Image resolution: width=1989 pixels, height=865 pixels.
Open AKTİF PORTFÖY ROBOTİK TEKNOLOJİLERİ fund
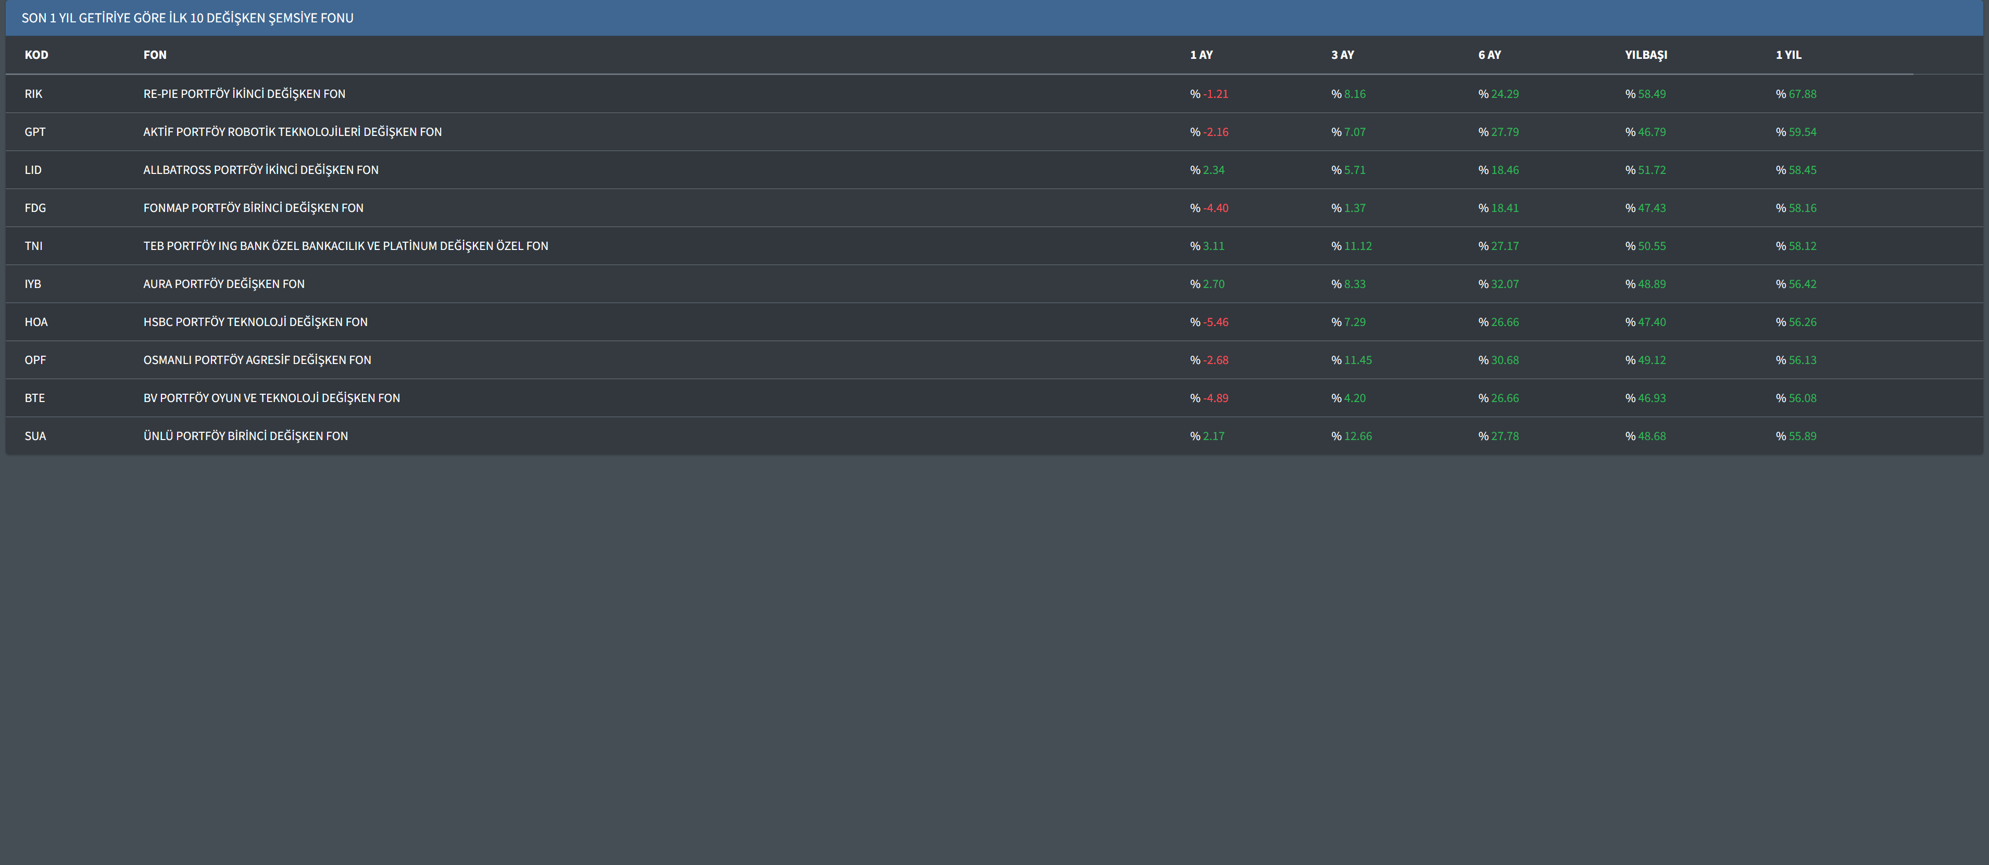[292, 132]
